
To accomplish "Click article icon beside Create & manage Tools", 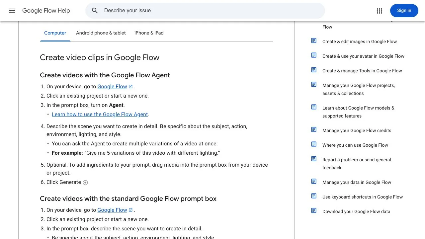I will pos(314,70).
